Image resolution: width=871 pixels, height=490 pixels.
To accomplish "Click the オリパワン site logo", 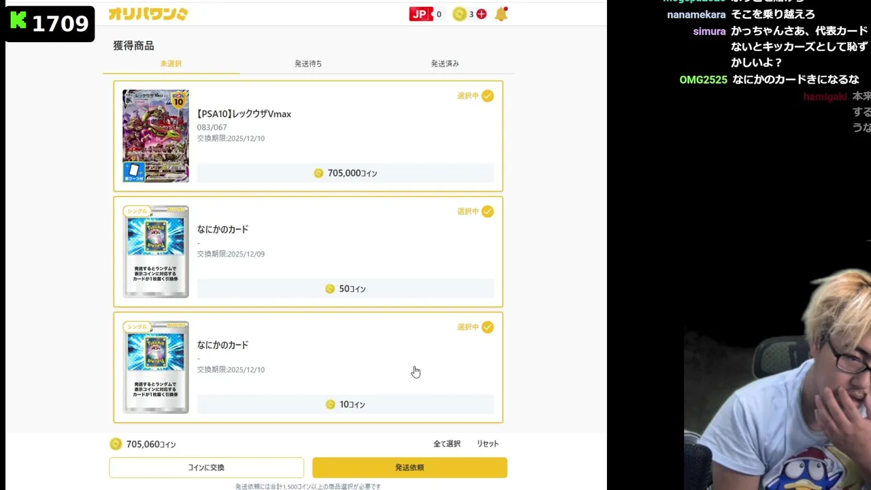I will (148, 14).
